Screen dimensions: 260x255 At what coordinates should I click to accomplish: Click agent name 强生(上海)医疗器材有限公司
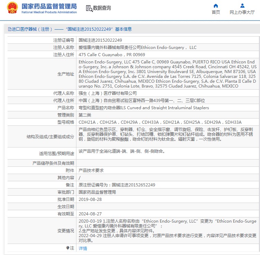108,93
